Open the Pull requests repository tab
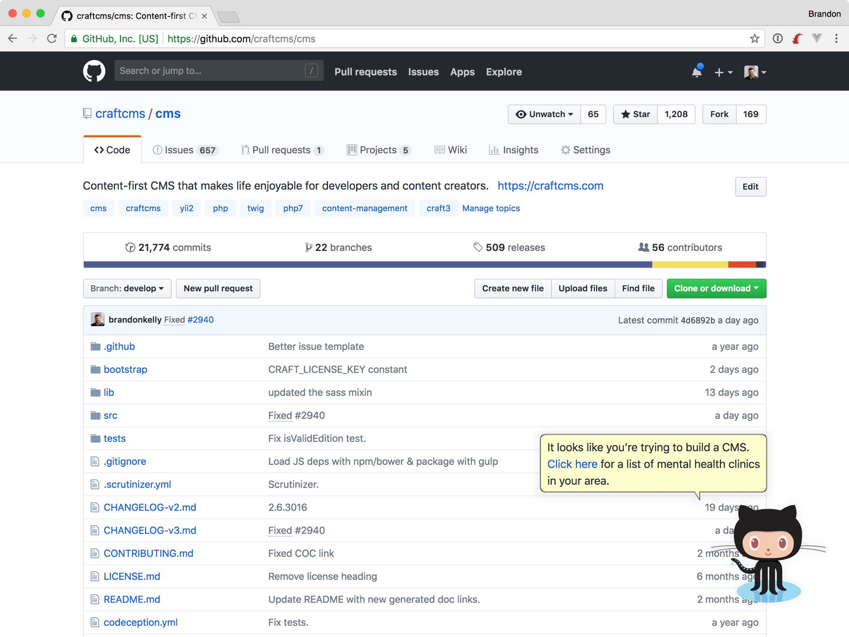The image size is (849, 637). tap(282, 150)
